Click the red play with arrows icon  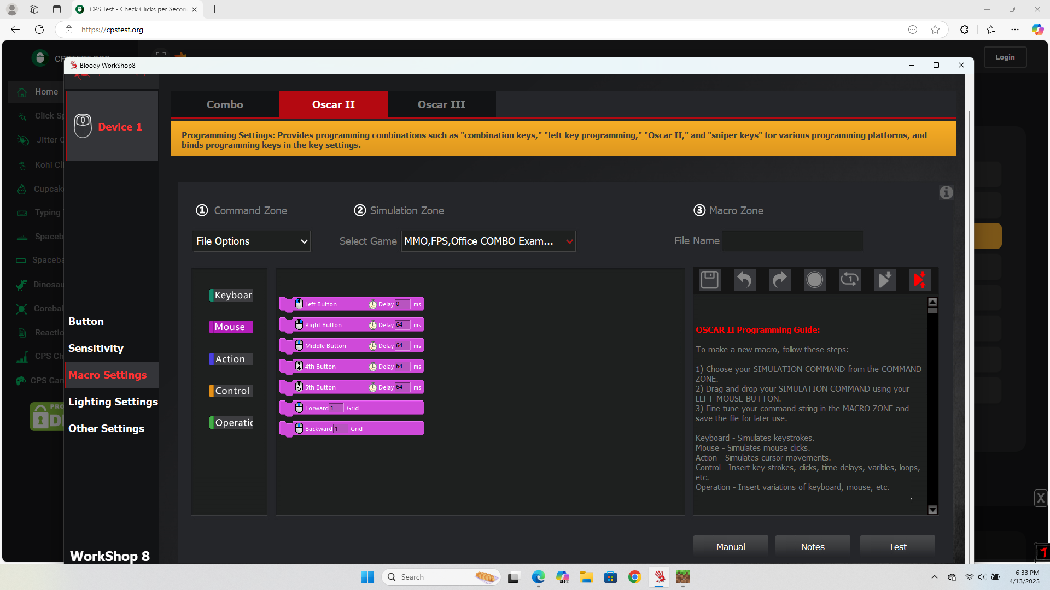click(919, 280)
